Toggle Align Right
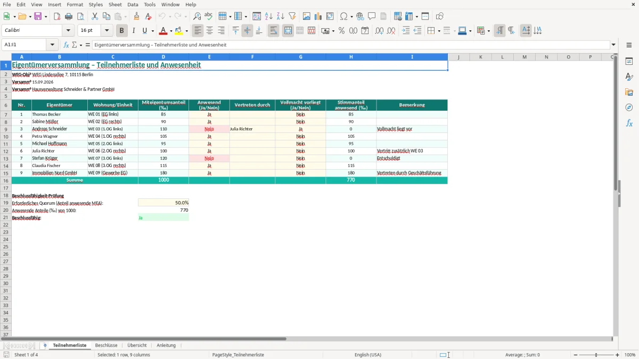This screenshot has width=639, height=359. (x=222, y=31)
